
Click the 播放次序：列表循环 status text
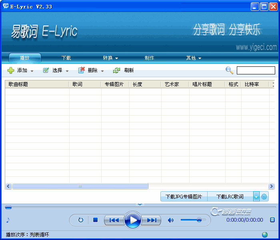pos(27,234)
